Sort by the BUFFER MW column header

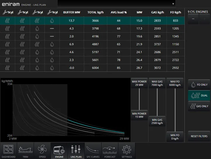pos(72,12)
